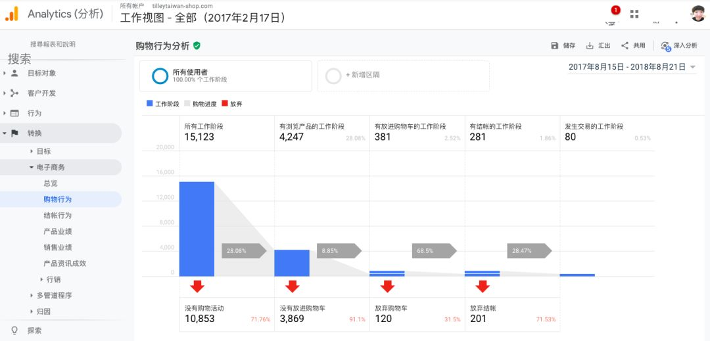Click the 深入分析 button label

[685, 46]
